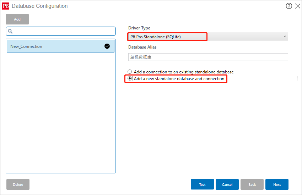Image resolution: width=302 pixels, height=195 pixels.
Task: Click into the Database Alias text field
Action: pyautogui.click(x=208, y=57)
